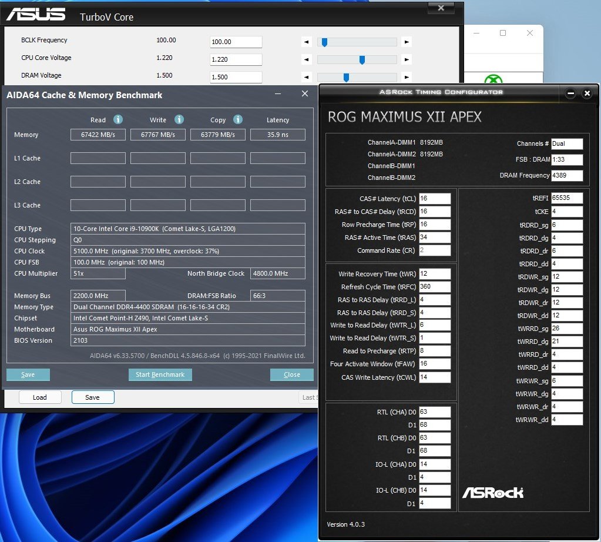601x542 pixels.
Task: Click the Memory Copy 63779 MB/s value
Action: point(218,135)
